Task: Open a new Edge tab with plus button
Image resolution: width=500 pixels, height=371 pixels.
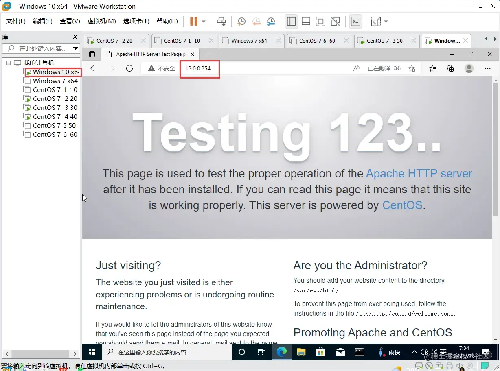Action: coord(206,54)
